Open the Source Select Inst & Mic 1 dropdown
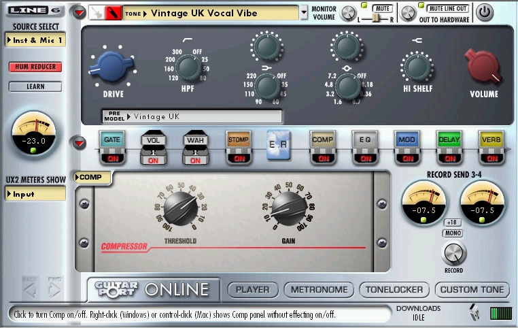This screenshot has height=328, width=518. click(35, 40)
